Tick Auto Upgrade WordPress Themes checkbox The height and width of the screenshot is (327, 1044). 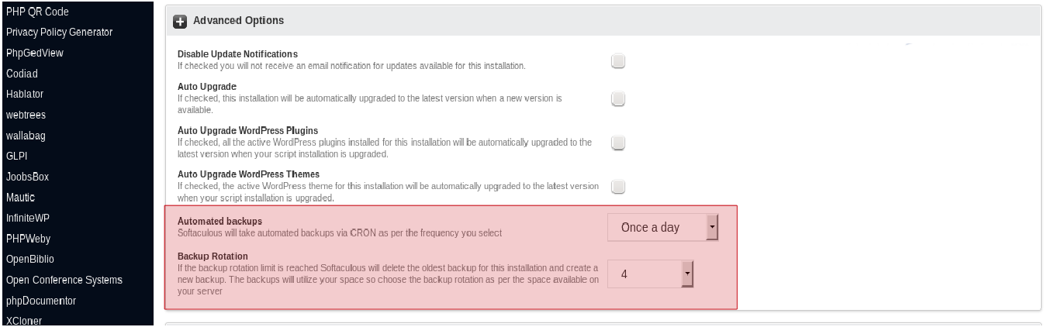tap(618, 186)
